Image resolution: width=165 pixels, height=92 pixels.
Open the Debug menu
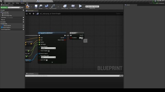click(18, 3)
